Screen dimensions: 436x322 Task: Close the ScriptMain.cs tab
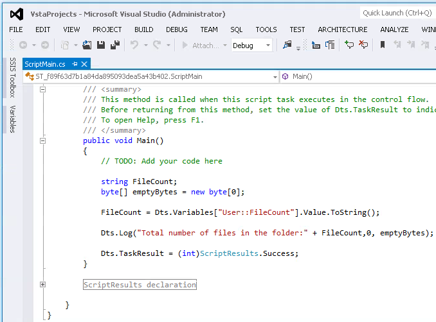tap(84, 64)
